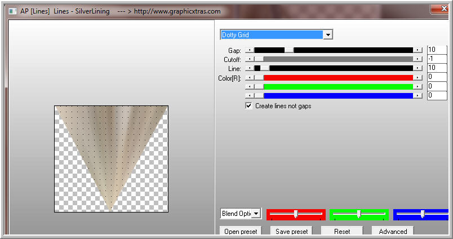Click the Color[R] value input field
Screen dimensions: 453x239
(x=437, y=77)
